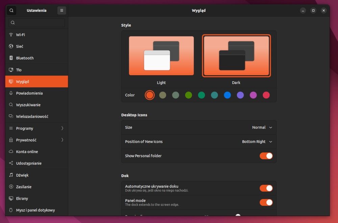Open the Wi-Fi settings panel
This screenshot has width=338, height=223.
(37, 35)
